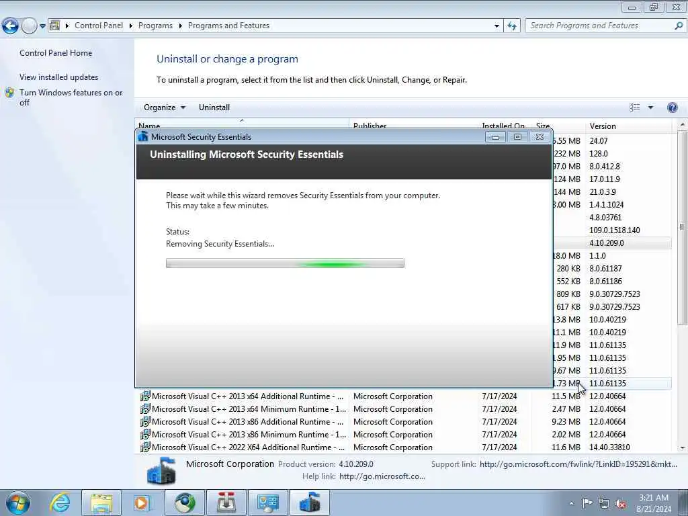Click the 2.47 MB size cell
Screen dimensions: 688x516
[x=566, y=409]
